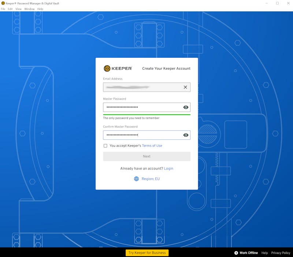Image resolution: width=293 pixels, height=257 pixels.
Task: Switch to Work Offline mode
Action: [249, 253]
